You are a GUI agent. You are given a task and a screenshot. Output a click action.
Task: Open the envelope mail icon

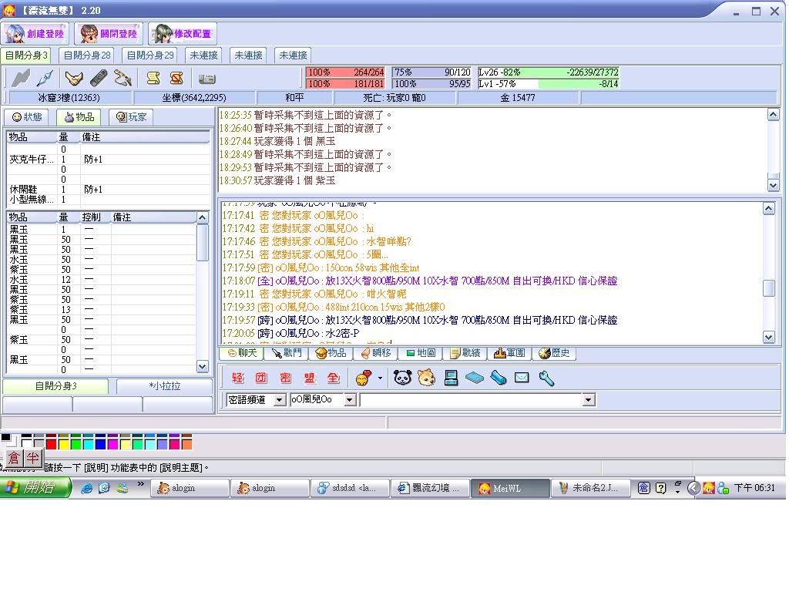[522, 378]
